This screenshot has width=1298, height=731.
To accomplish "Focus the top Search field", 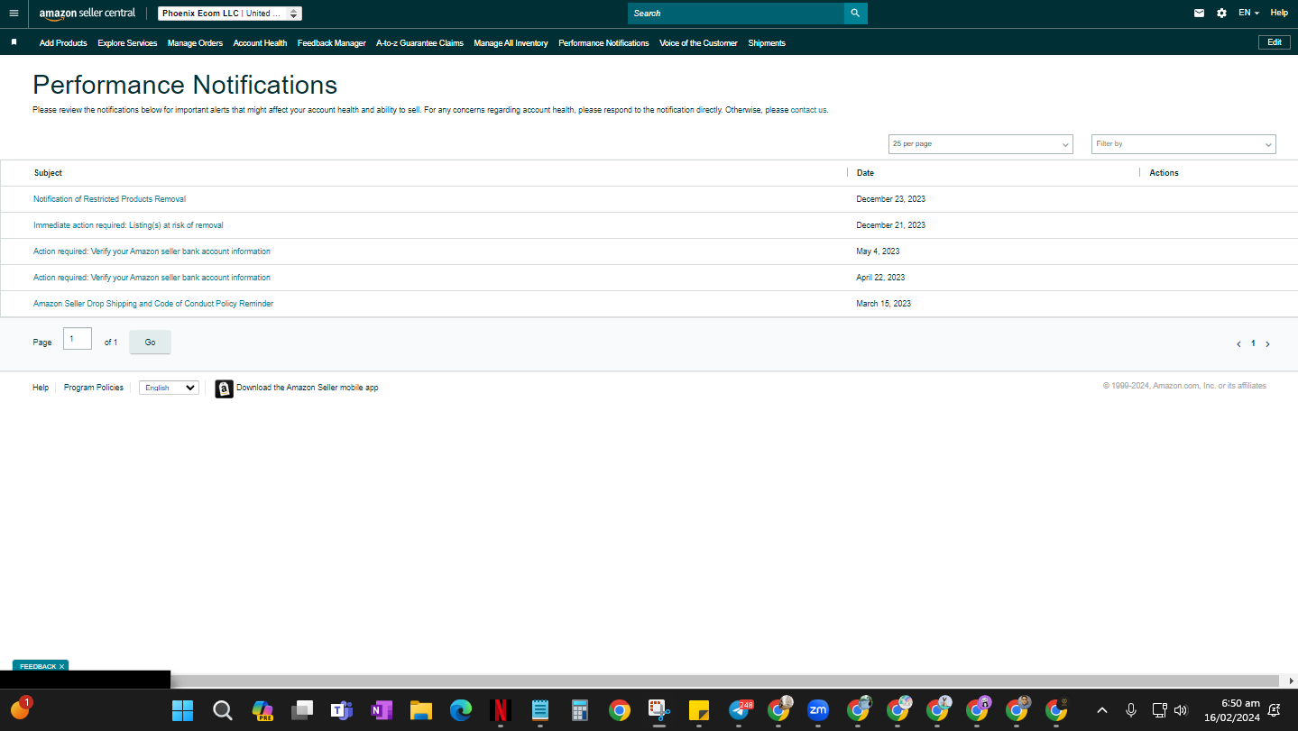I will click(736, 14).
